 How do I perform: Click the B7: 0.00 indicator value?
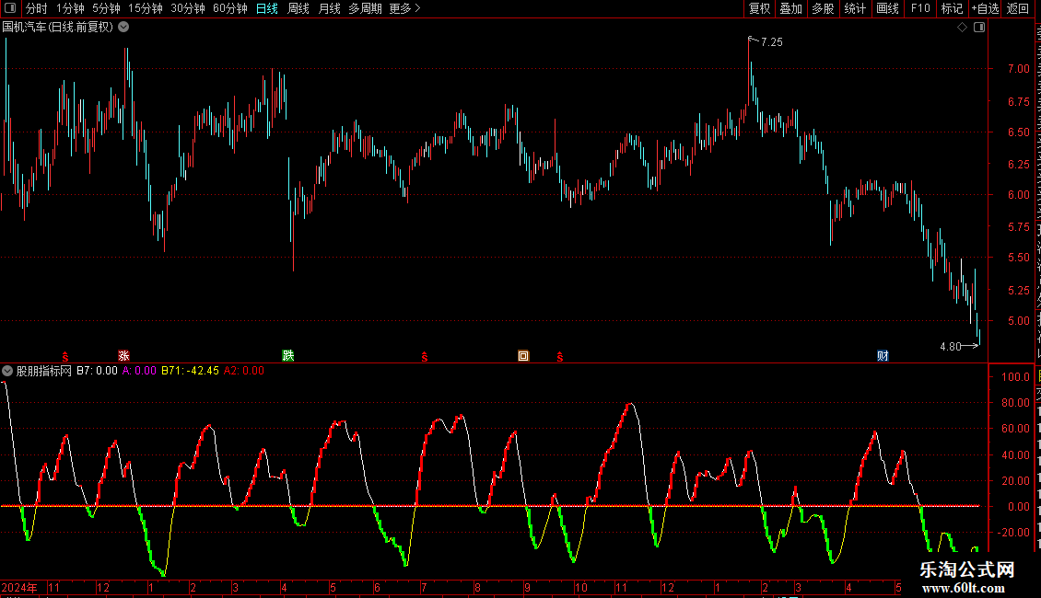[x=97, y=371]
